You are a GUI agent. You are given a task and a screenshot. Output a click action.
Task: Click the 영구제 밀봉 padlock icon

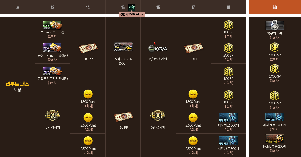(275, 25)
